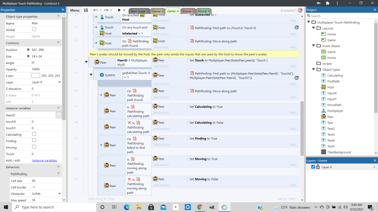Click the Name field containing Peer
Viewport: 378px width, 212px height.
[x=46, y=23]
